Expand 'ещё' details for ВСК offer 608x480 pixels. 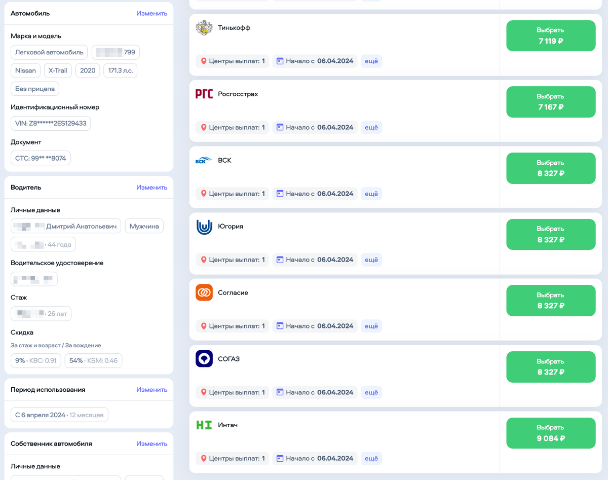[x=371, y=194]
